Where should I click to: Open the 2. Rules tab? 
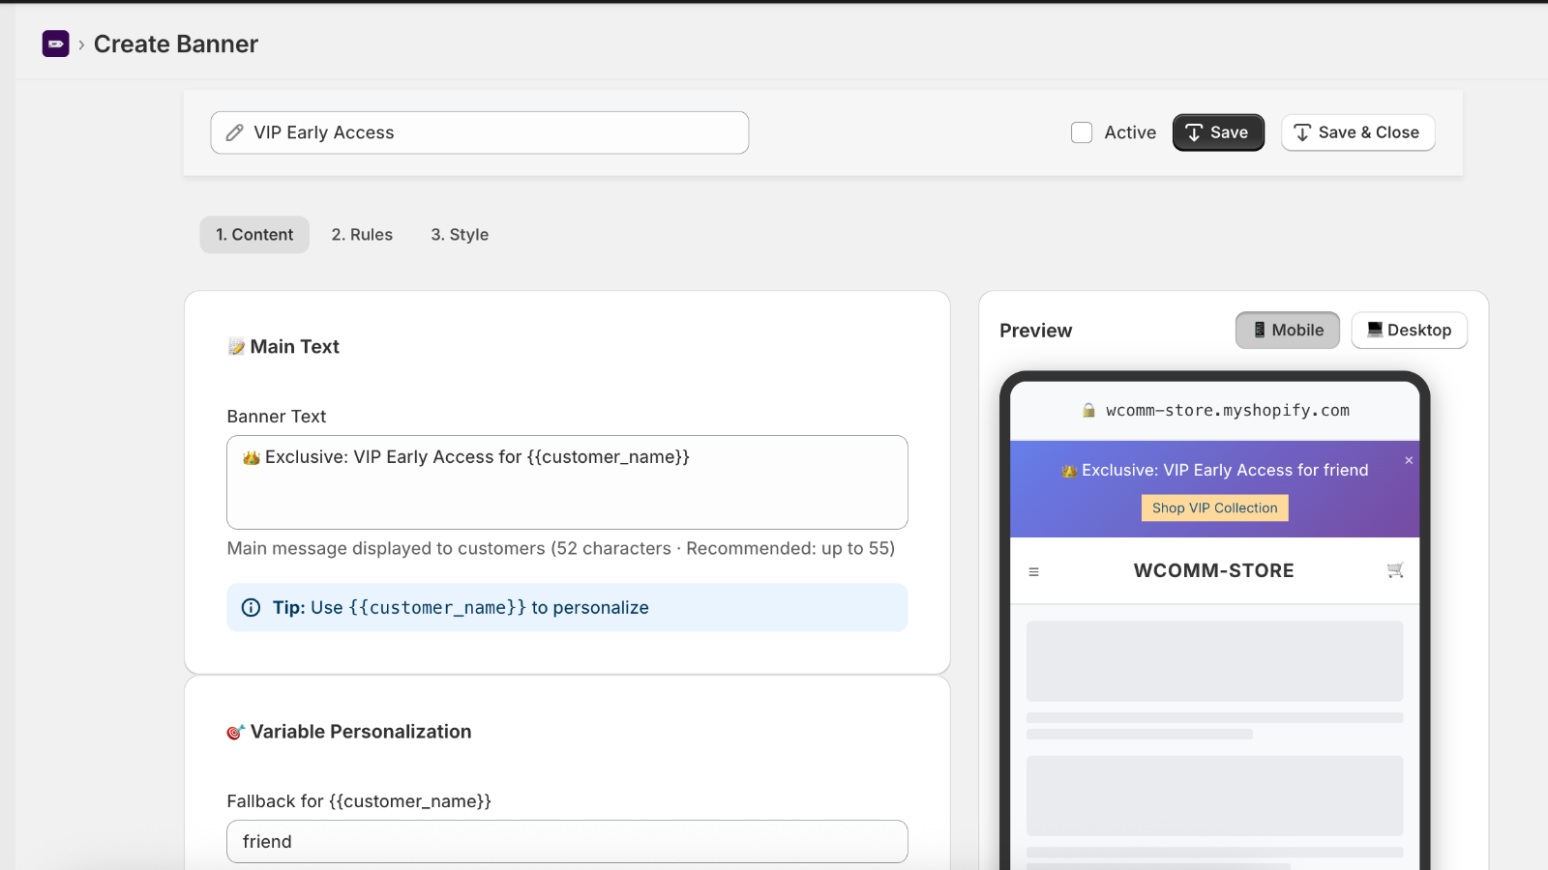coord(362,234)
